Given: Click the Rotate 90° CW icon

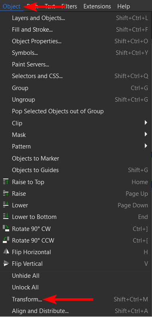Looking at the screenshot, I should (6, 229).
